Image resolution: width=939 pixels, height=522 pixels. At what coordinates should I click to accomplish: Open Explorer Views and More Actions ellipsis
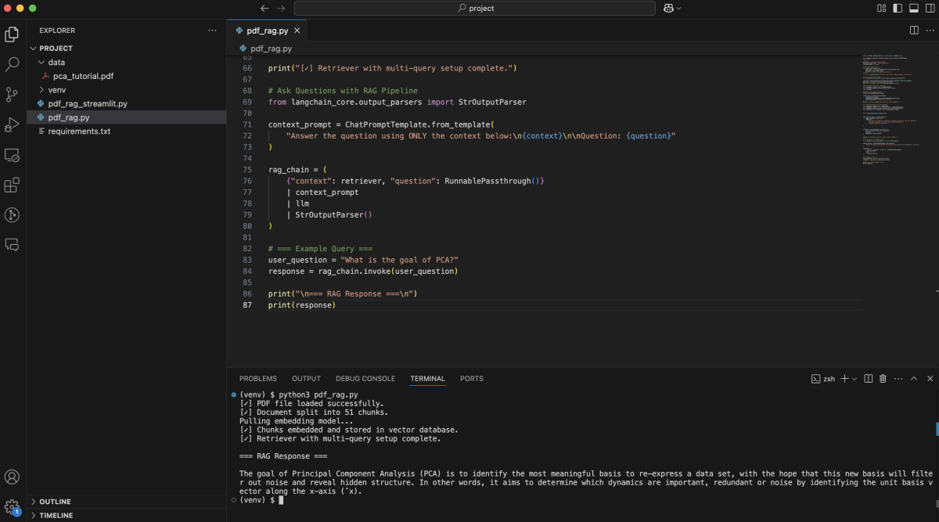212,30
